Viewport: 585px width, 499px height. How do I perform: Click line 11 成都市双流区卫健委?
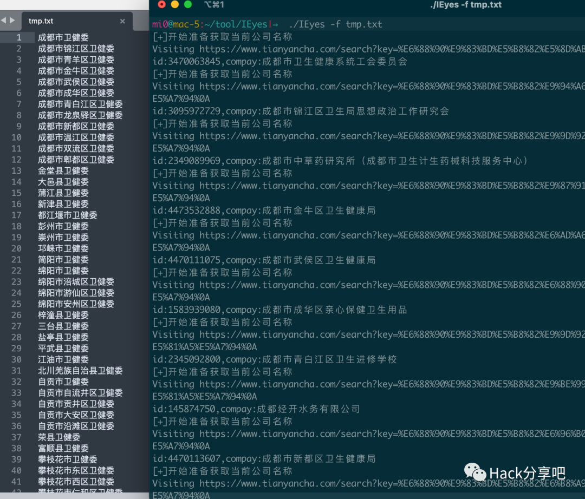(76, 149)
